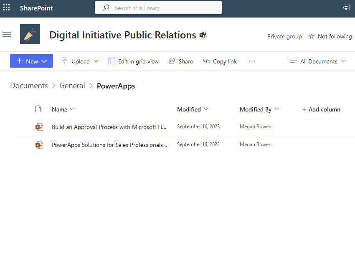Sort using the Name column header
The height and width of the screenshot is (263, 355).
pyautogui.click(x=63, y=109)
